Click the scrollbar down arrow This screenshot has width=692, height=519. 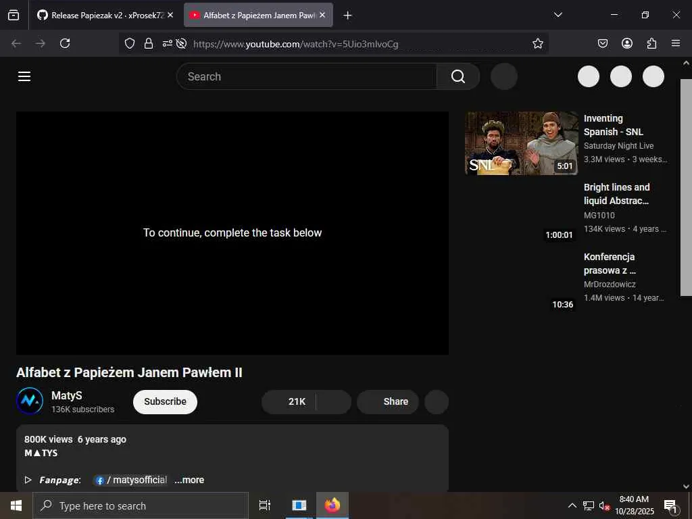click(x=686, y=487)
